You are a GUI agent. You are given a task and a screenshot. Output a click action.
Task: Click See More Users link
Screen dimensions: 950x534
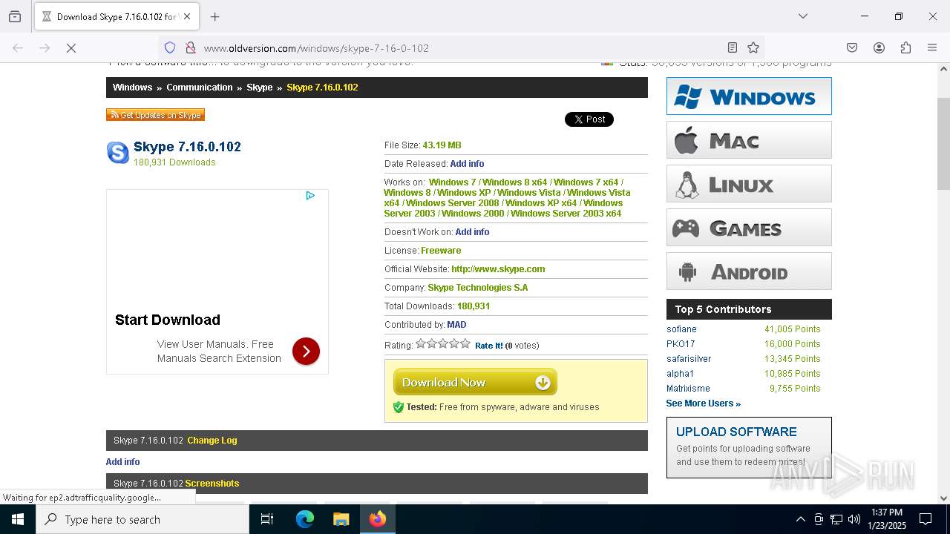pos(703,403)
